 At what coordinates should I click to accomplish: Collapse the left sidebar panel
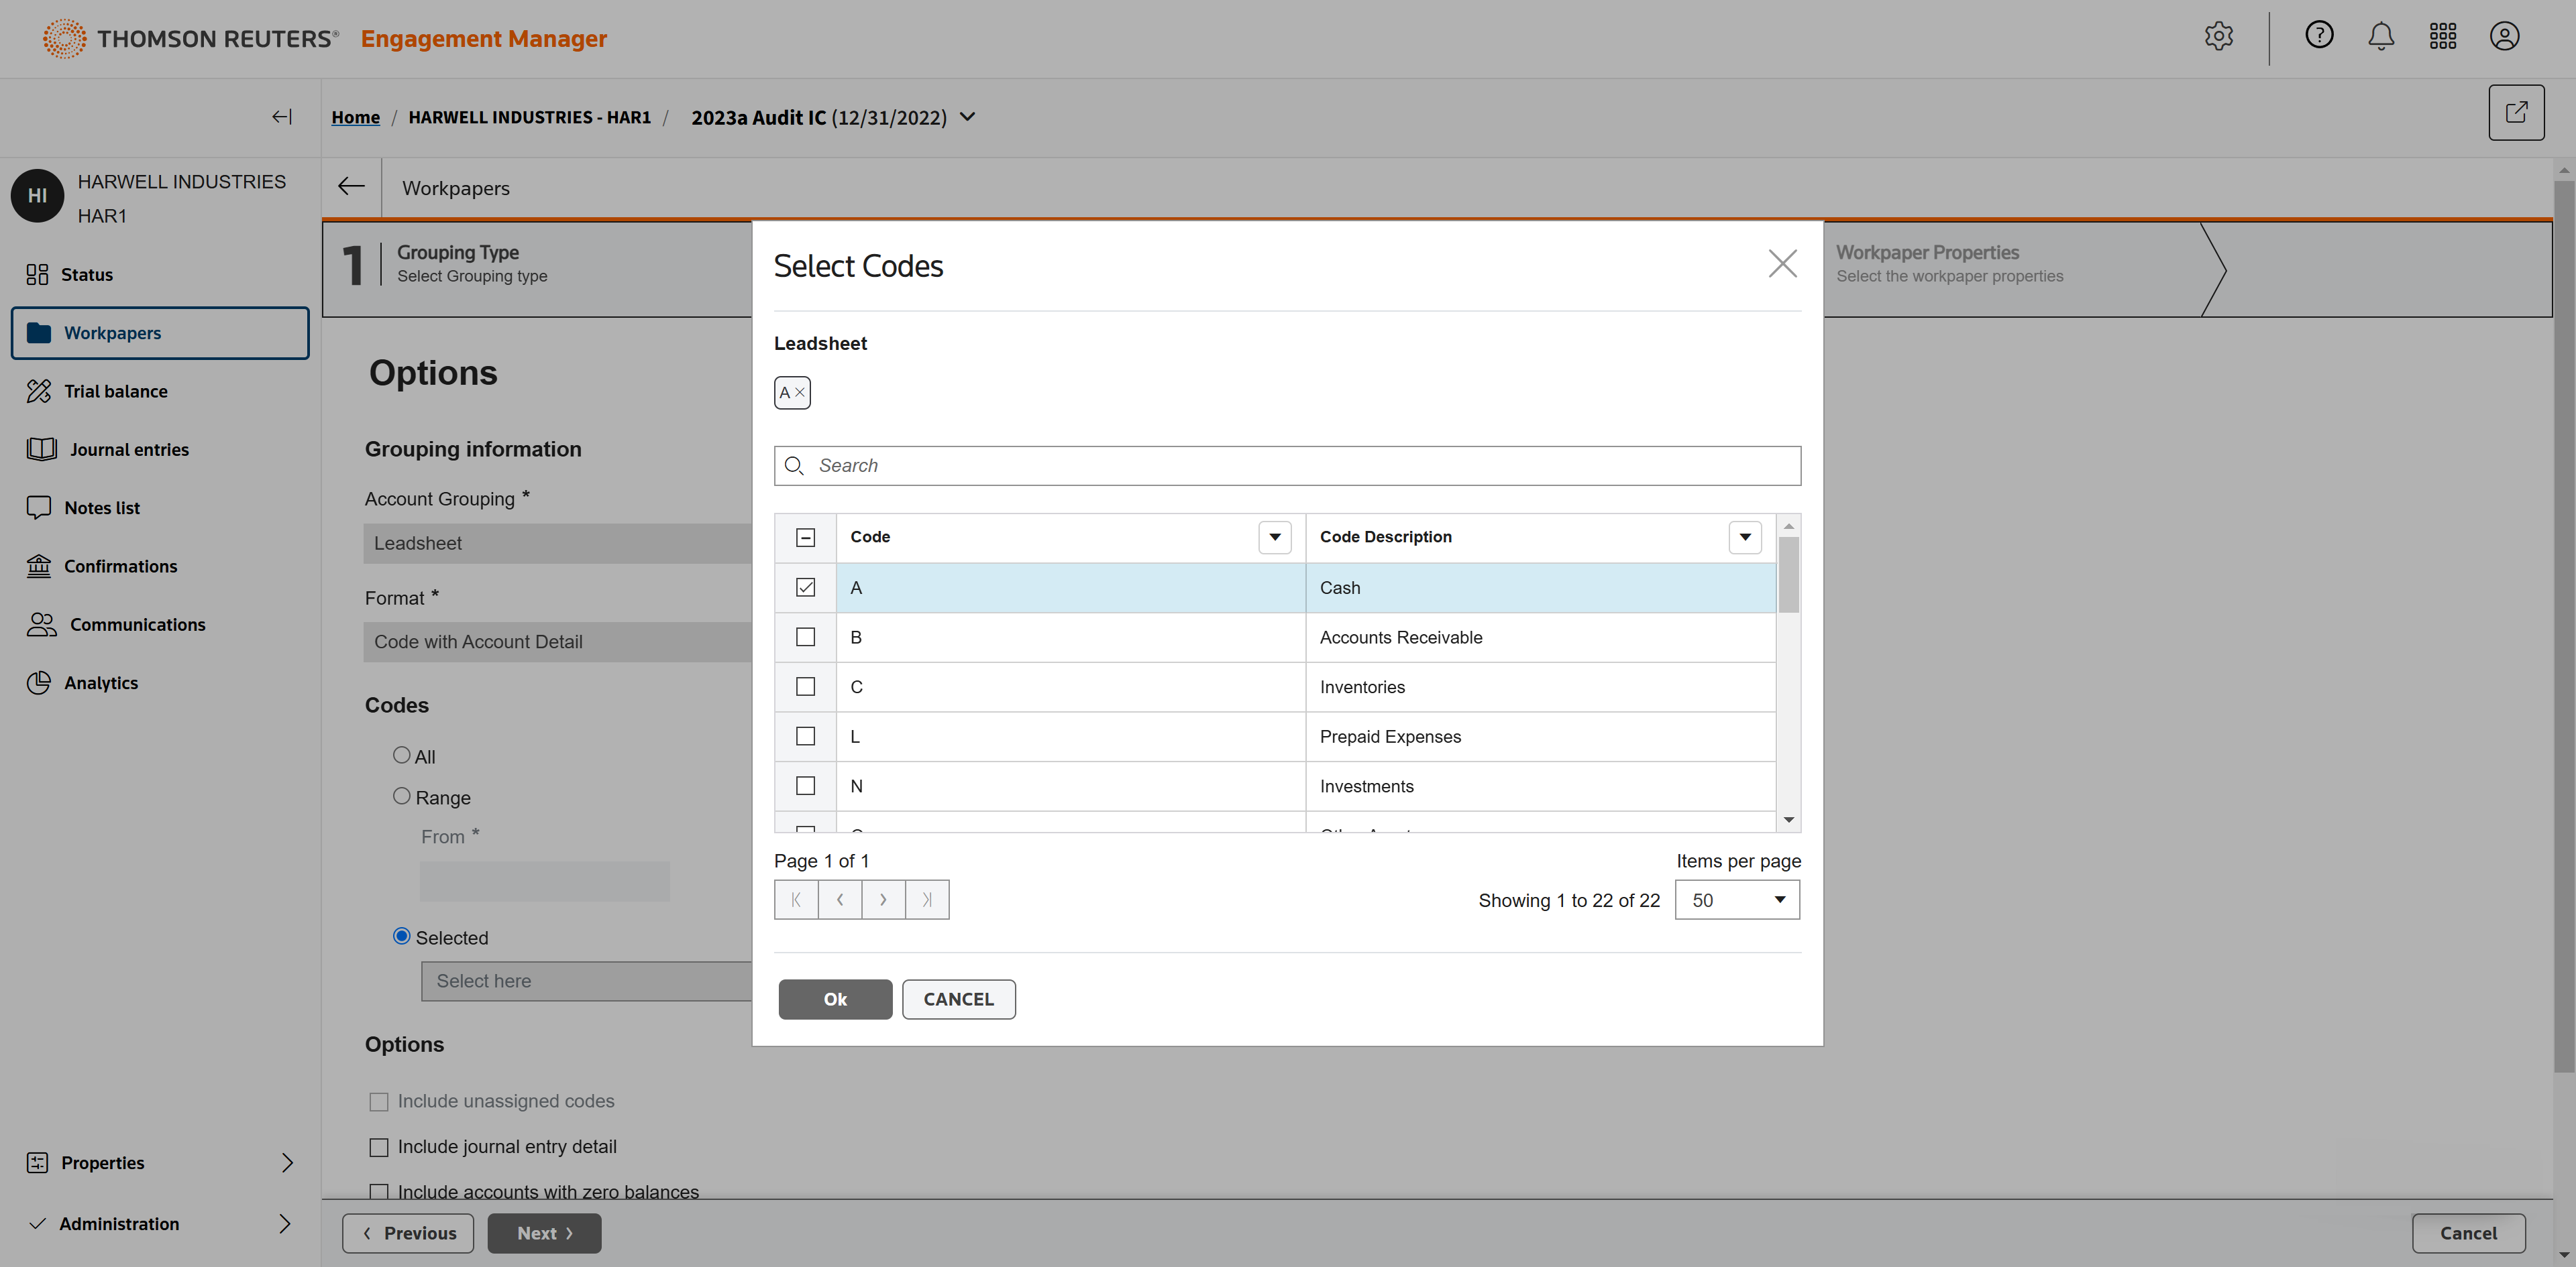pyautogui.click(x=282, y=117)
